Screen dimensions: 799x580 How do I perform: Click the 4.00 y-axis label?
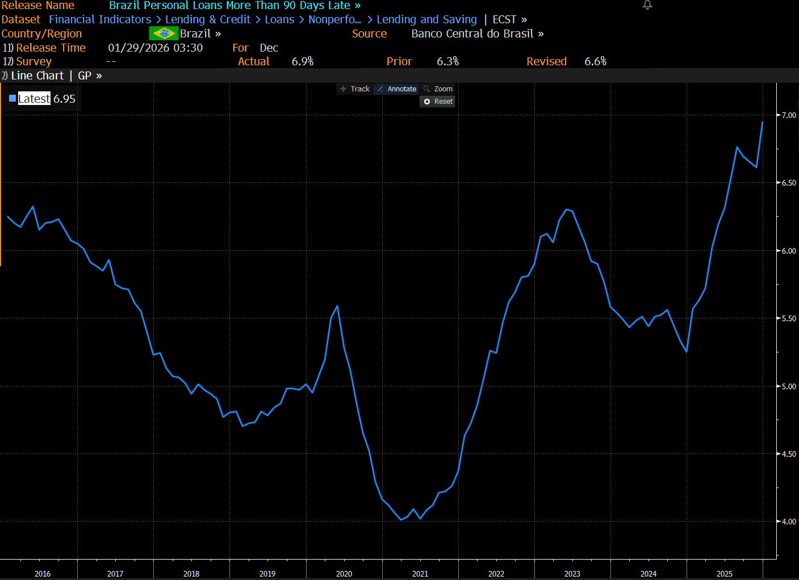point(789,522)
